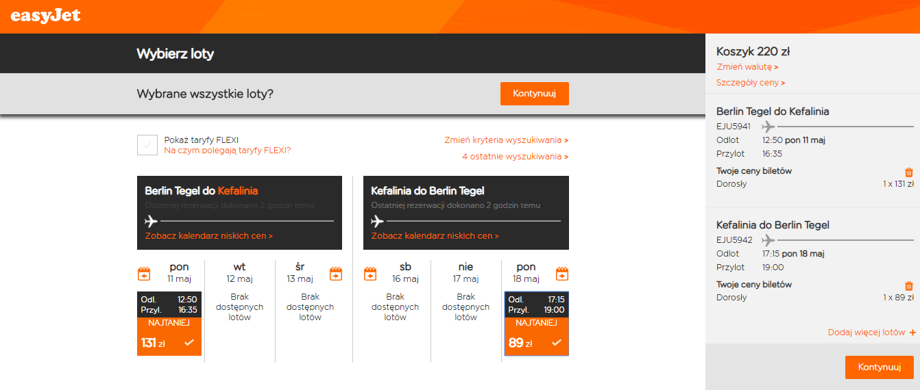Click the easyJet logo
Image resolution: width=920 pixels, height=390 pixels.
(x=45, y=15)
